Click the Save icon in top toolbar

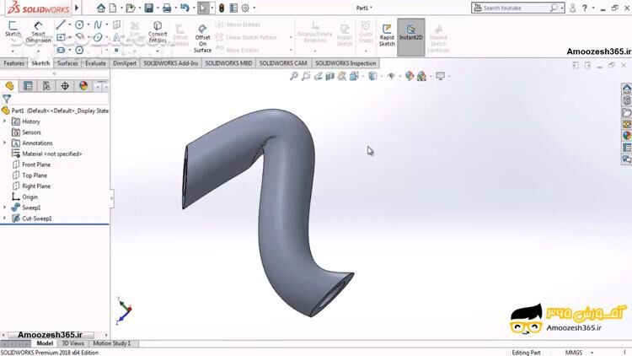pos(148,8)
